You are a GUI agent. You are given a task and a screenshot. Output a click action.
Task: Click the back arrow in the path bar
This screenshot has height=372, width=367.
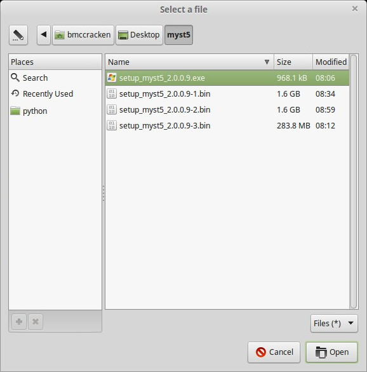(x=44, y=35)
